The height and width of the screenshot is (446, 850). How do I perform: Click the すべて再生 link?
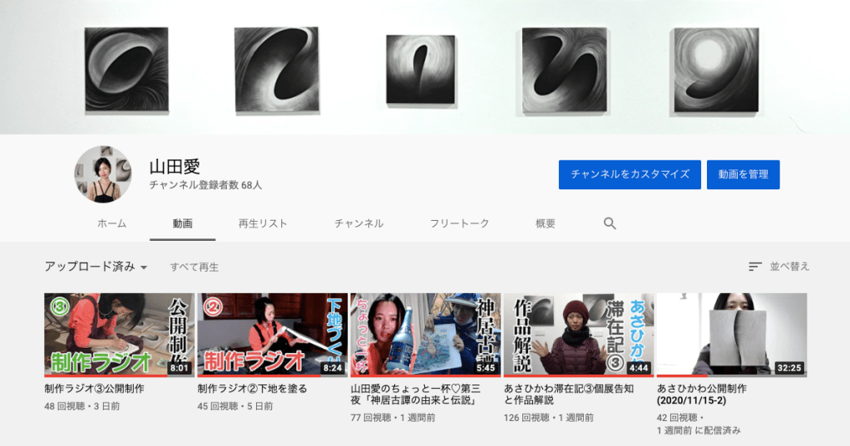pos(195,267)
